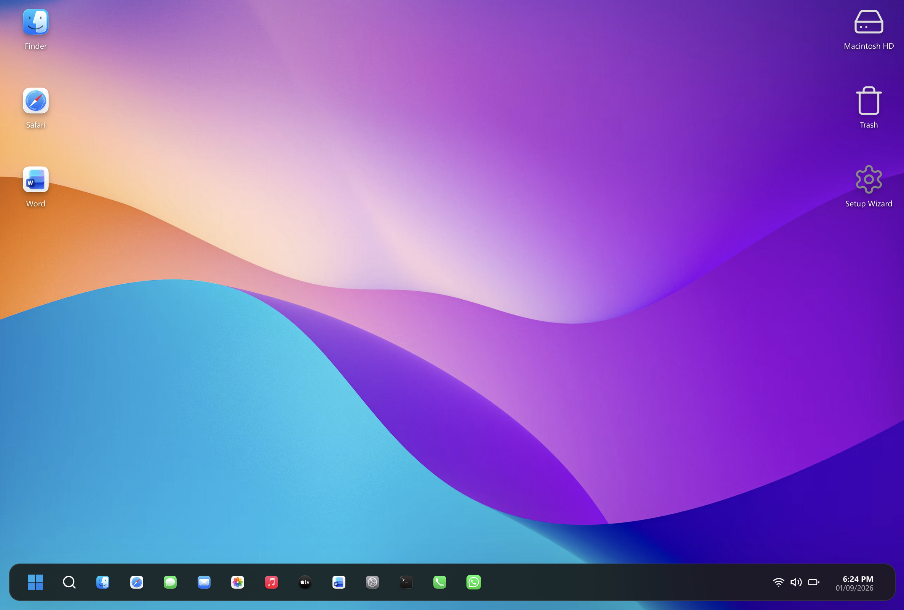This screenshot has width=904, height=610.
Task: Open Apple Music from the taskbar
Action: pos(271,582)
